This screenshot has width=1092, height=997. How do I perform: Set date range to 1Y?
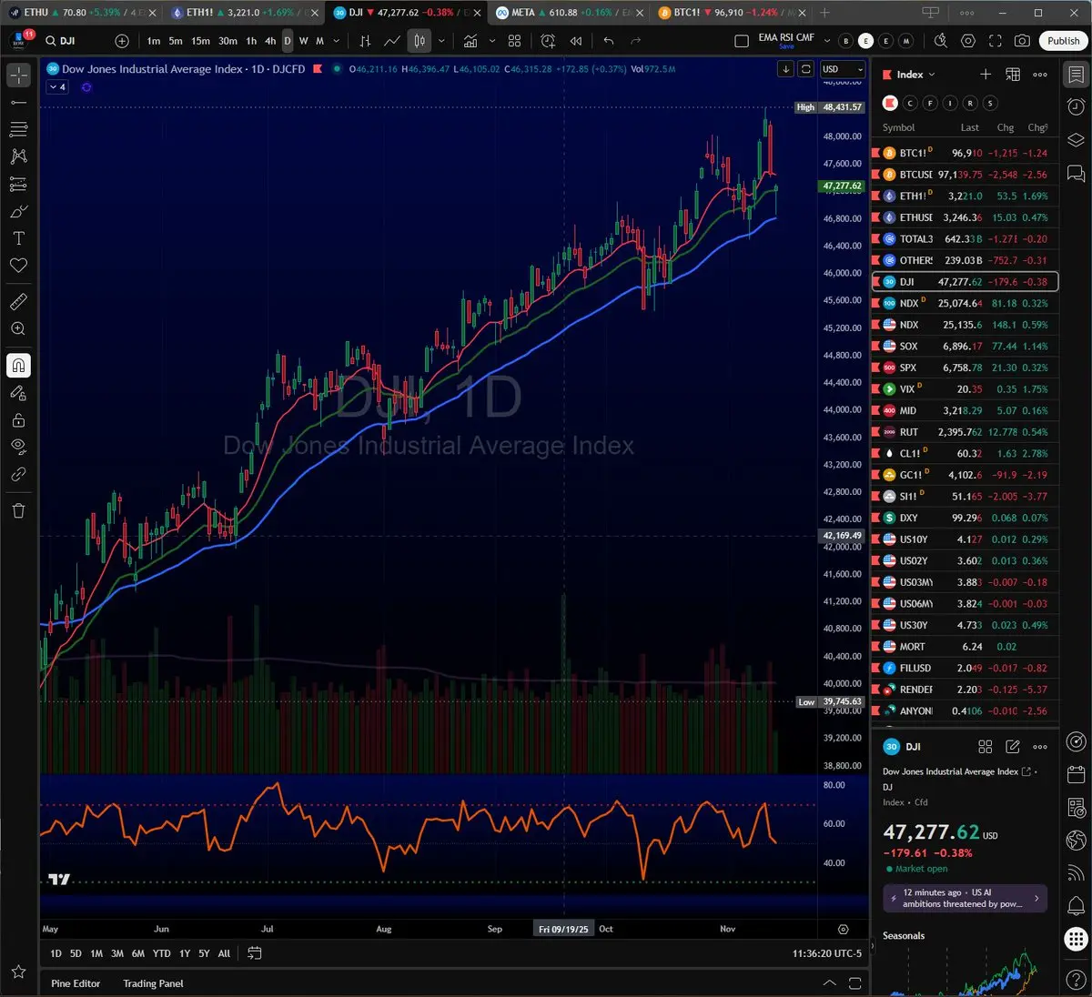click(185, 953)
